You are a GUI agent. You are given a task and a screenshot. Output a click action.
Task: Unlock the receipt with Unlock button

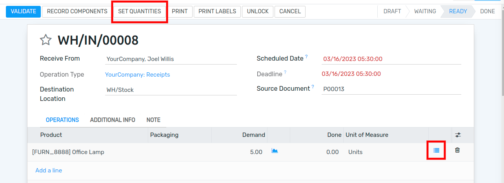coord(258,11)
